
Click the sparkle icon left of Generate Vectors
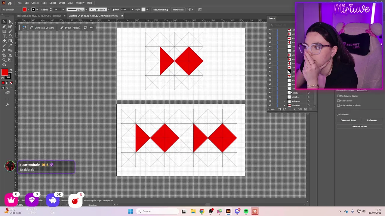pyautogui.click(x=24, y=28)
